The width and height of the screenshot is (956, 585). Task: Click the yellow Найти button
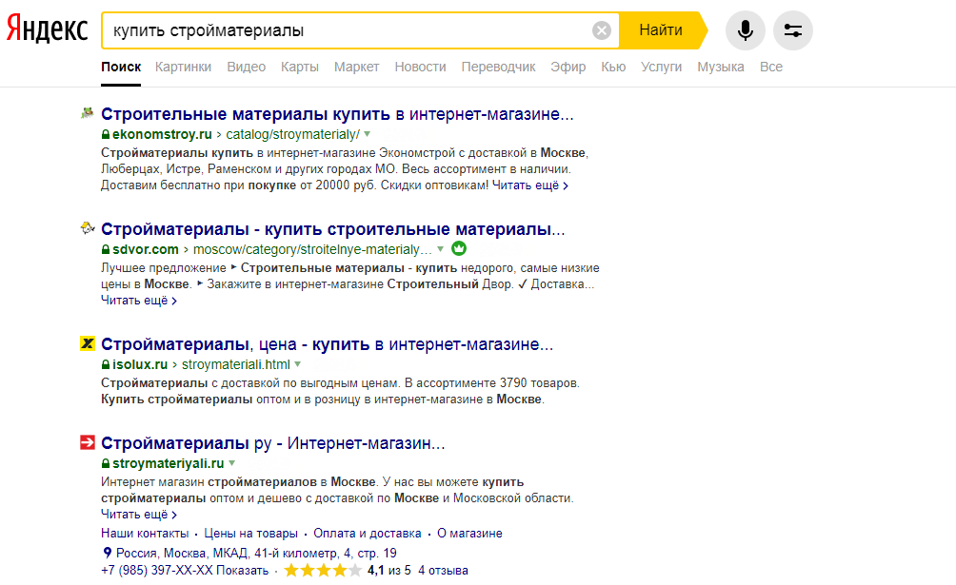663,30
